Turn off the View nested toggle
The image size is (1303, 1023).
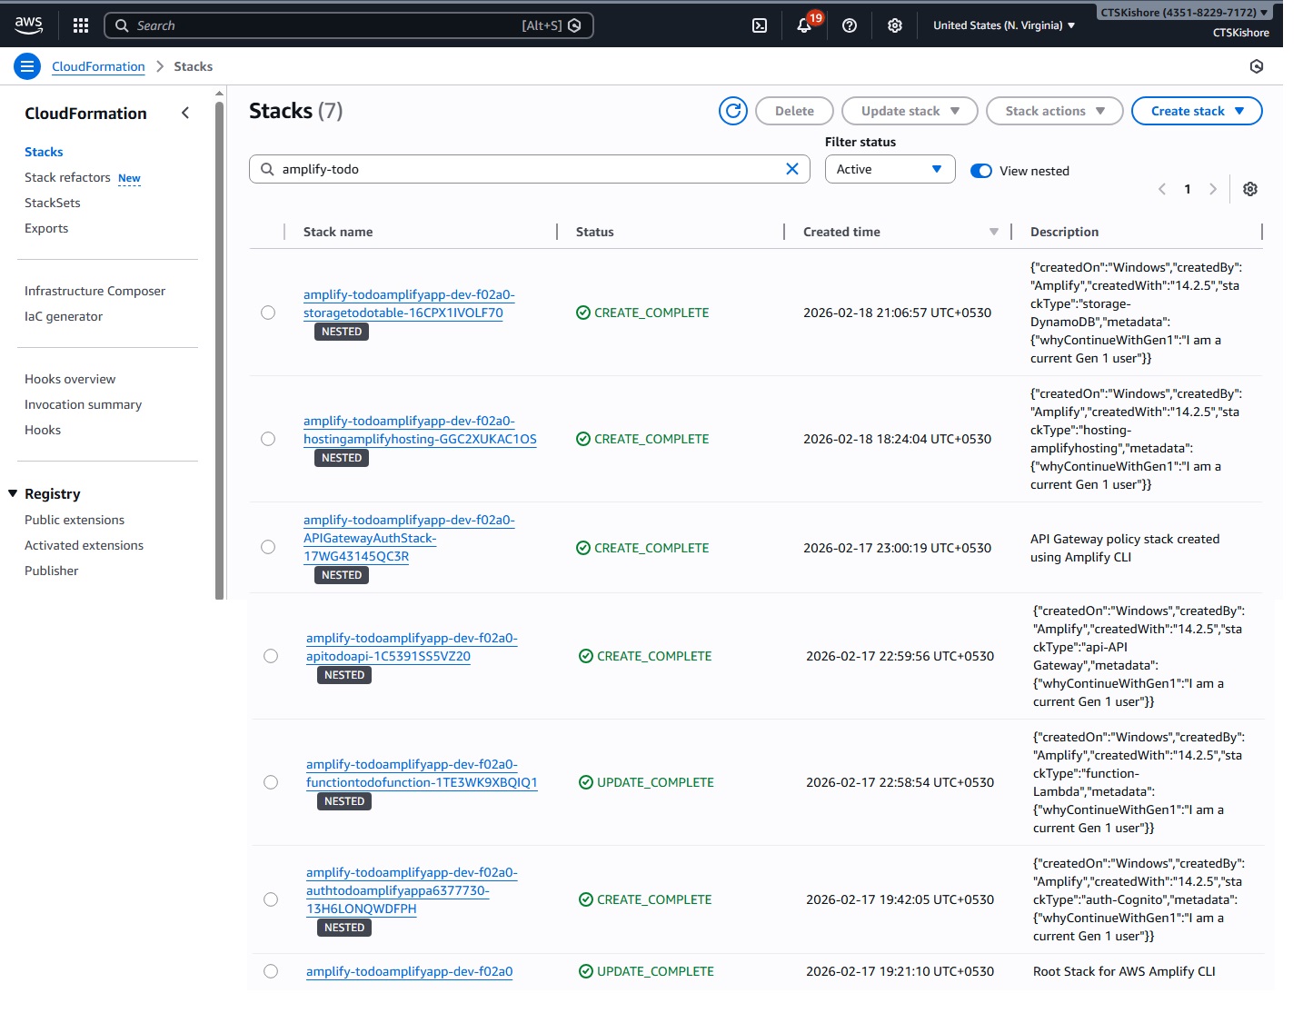pos(981,171)
